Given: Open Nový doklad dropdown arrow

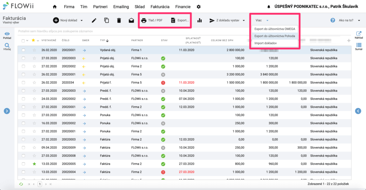Looking at the screenshot, I should (x=82, y=20).
